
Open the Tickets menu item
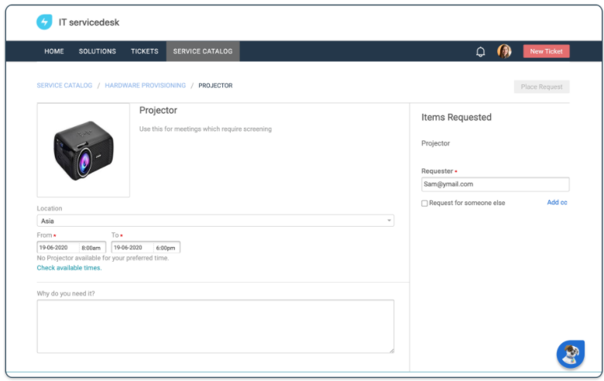click(144, 52)
